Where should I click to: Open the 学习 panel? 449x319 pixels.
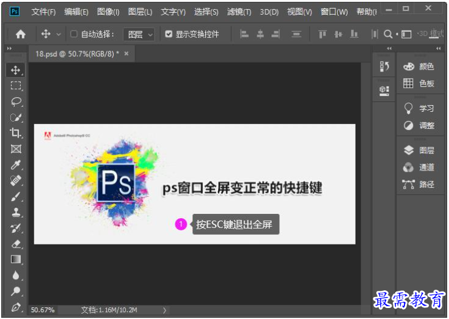click(x=418, y=108)
